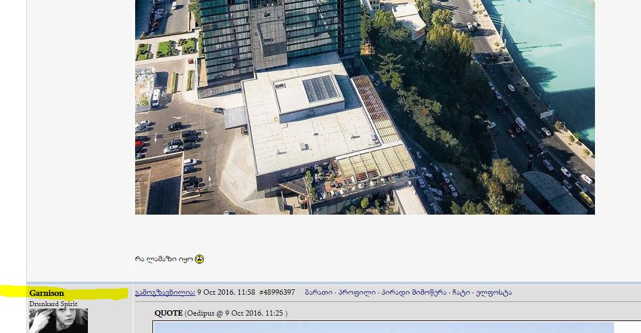This screenshot has height=333, width=641.
Task: Click the 9 Oct 2016, 11:58 timestamp
Action: click(x=226, y=292)
